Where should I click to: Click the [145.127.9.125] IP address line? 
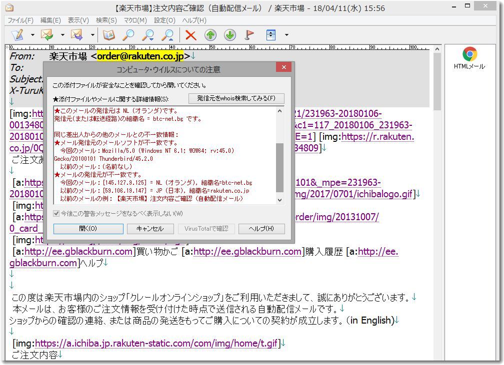[x=156, y=183]
